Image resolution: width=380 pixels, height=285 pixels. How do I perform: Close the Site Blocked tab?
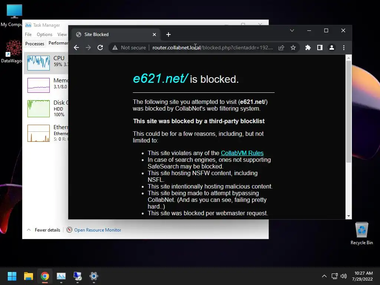154,35
